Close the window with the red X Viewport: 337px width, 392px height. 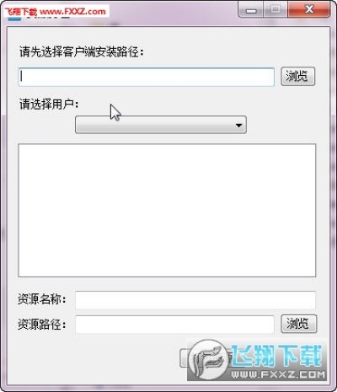[x=309, y=10]
